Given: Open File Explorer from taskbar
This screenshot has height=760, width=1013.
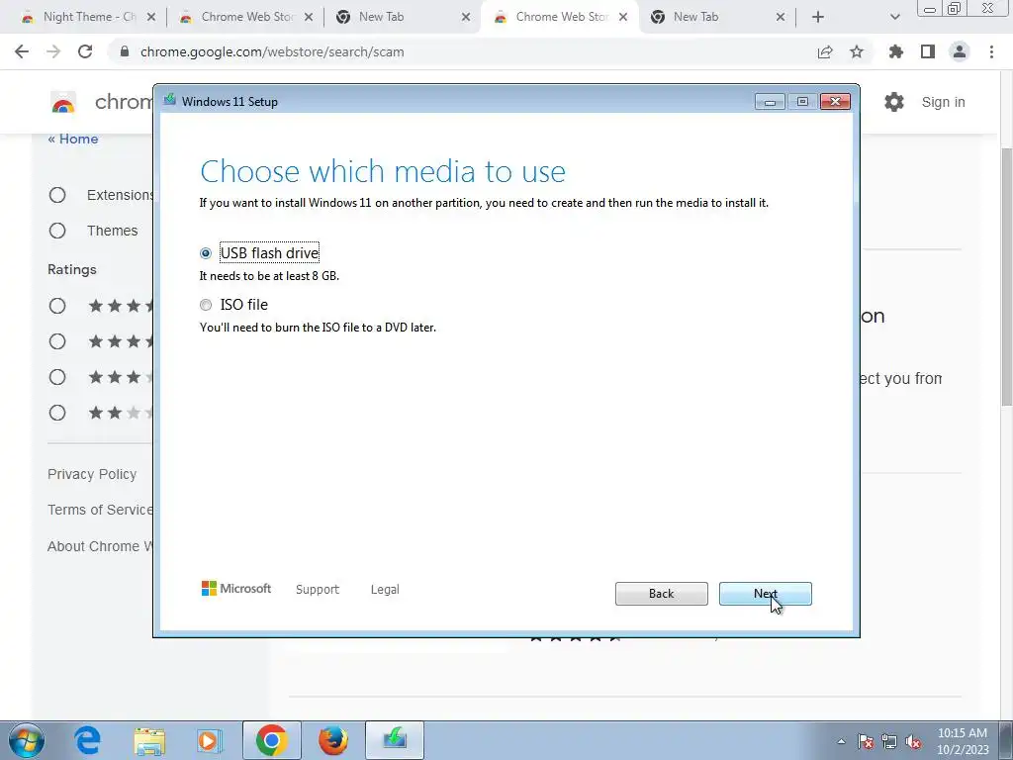Looking at the screenshot, I should coord(149,740).
